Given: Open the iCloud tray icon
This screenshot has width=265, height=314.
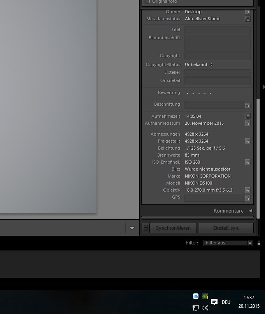Looking at the screenshot, I should pyautogui.click(x=196, y=296).
